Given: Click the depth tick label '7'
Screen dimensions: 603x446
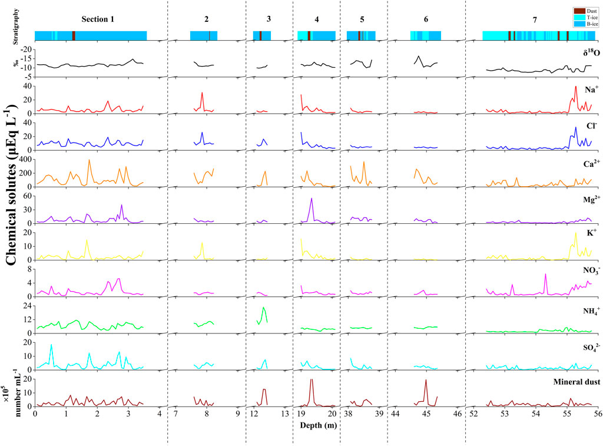Looking at the screenshot, I should pyautogui.click(x=175, y=414).
